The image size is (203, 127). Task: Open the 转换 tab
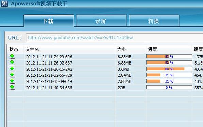(154, 21)
